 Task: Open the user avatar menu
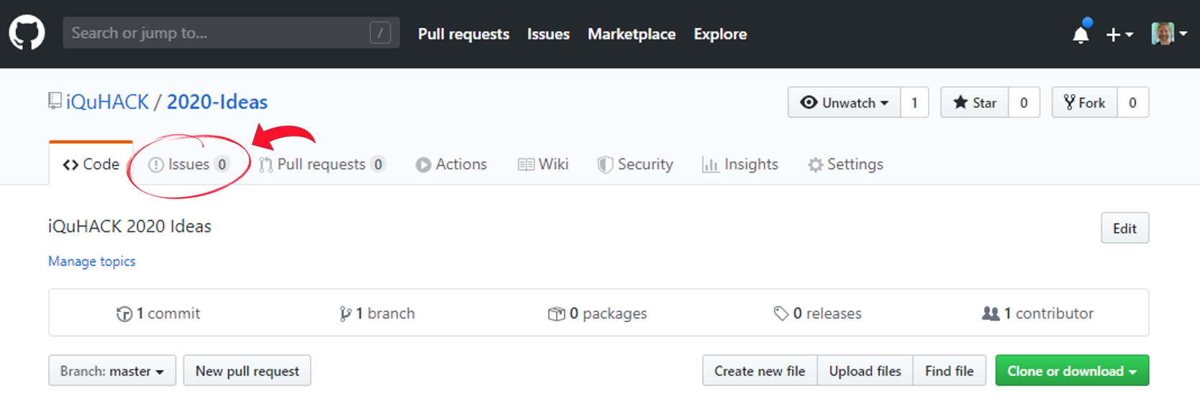pos(1169,34)
